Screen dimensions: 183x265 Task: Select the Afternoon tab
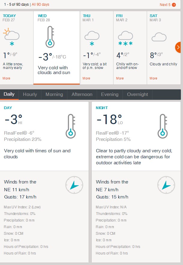point(82,94)
